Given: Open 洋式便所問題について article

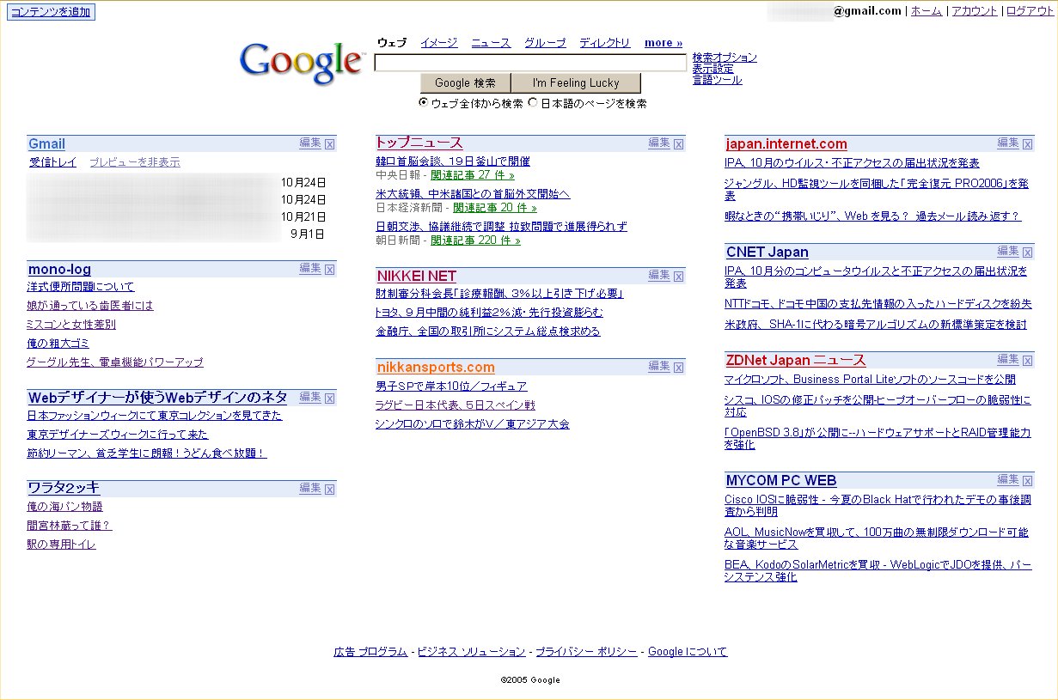Looking at the screenshot, I should pos(81,287).
